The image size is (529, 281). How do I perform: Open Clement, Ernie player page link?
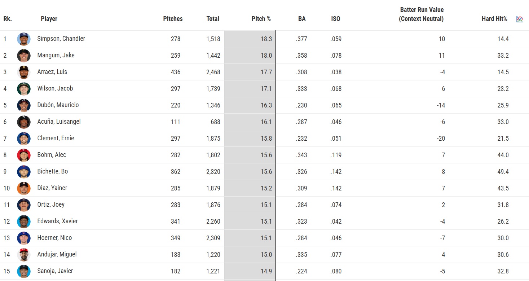(x=56, y=138)
